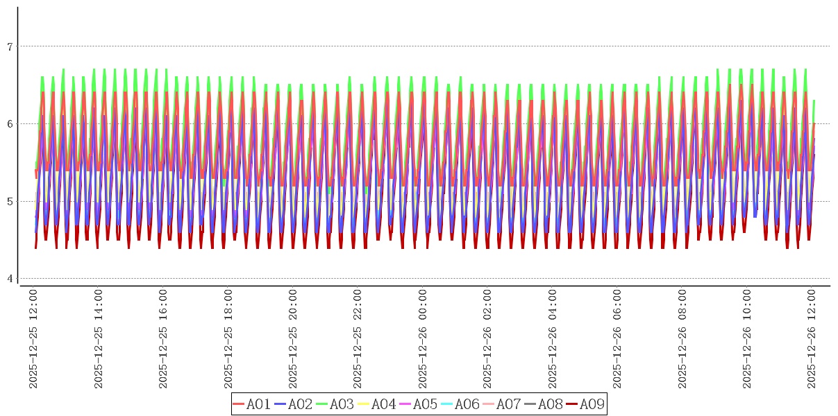Click the 2025-12-26 12:00 final tick label

[x=812, y=339]
